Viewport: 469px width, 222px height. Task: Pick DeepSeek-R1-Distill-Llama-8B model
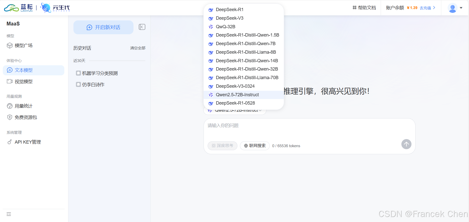(244, 52)
